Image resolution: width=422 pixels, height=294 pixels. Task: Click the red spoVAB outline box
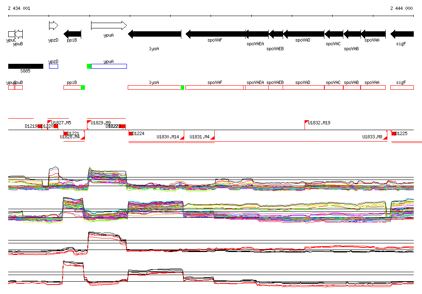pos(352,87)
